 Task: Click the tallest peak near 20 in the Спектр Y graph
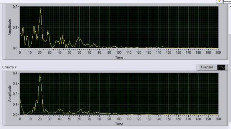coord(40,75)
